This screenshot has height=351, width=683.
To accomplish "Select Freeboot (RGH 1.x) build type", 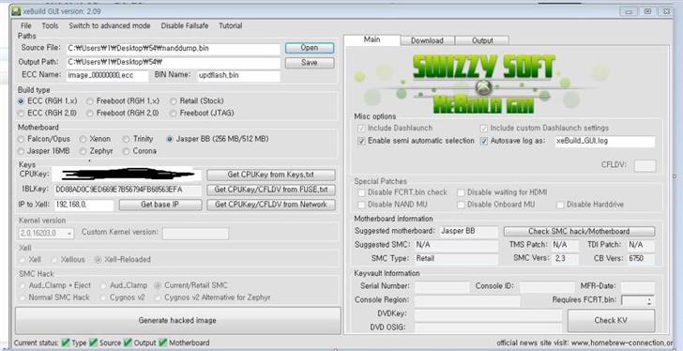I will tap(123, 101).
